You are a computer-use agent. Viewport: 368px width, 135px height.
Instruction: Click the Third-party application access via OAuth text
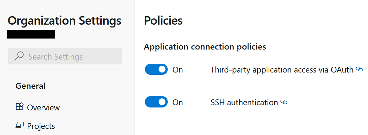pyautogui.click(x=282, y=70)
